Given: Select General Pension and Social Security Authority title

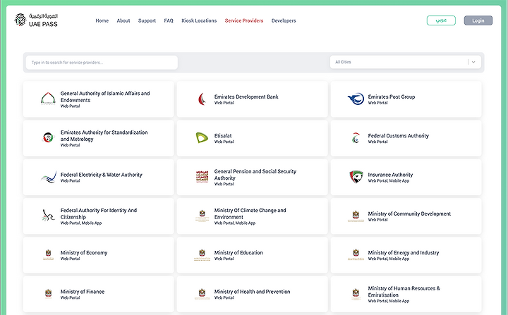Looking at the screenshot, I should pos(255,175).
